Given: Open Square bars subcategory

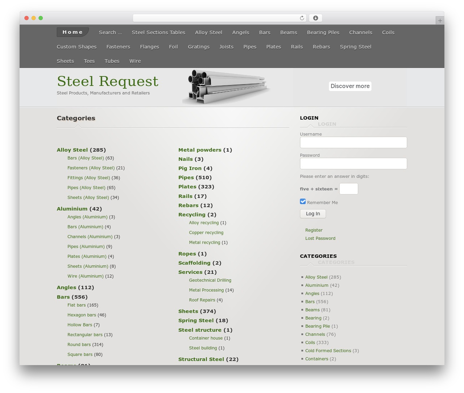Looking at the screenshot, I should pos(80,355).
